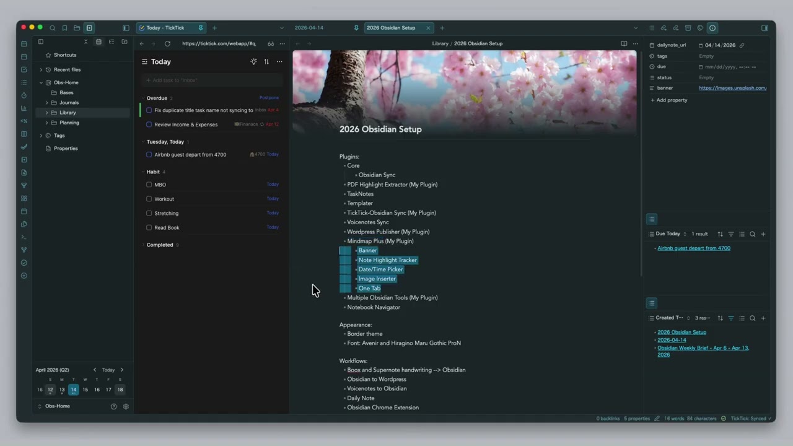The height and width of the screenshot is (446, 793).
Task: Click the bar chart icon in the left ribbon
Action: coord(24,108)
